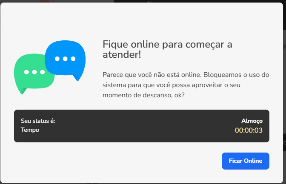Click the white dots inside green bubble

click(34, 72)
